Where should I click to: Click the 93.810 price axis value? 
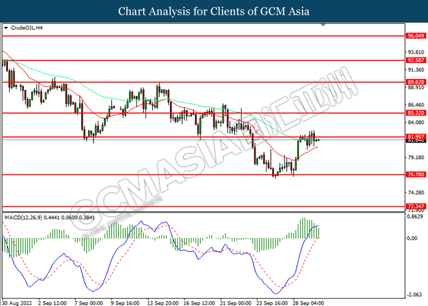416,52
